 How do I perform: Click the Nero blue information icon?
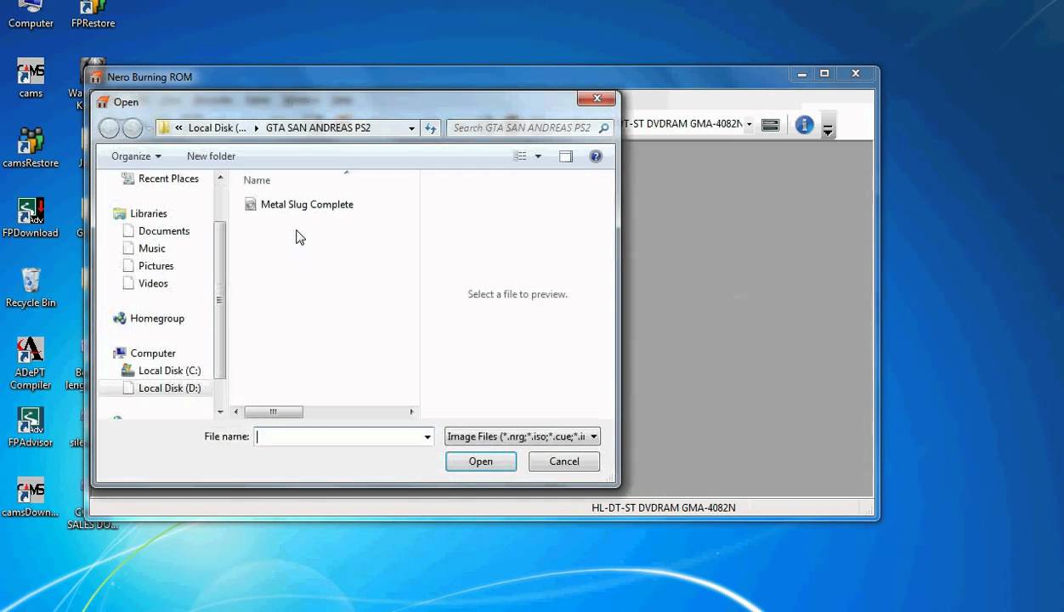pos(804,126)
